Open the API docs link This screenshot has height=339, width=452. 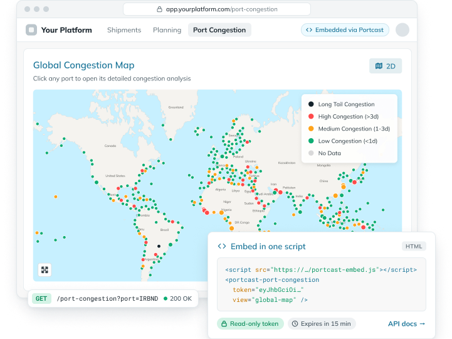click(406, 324)
